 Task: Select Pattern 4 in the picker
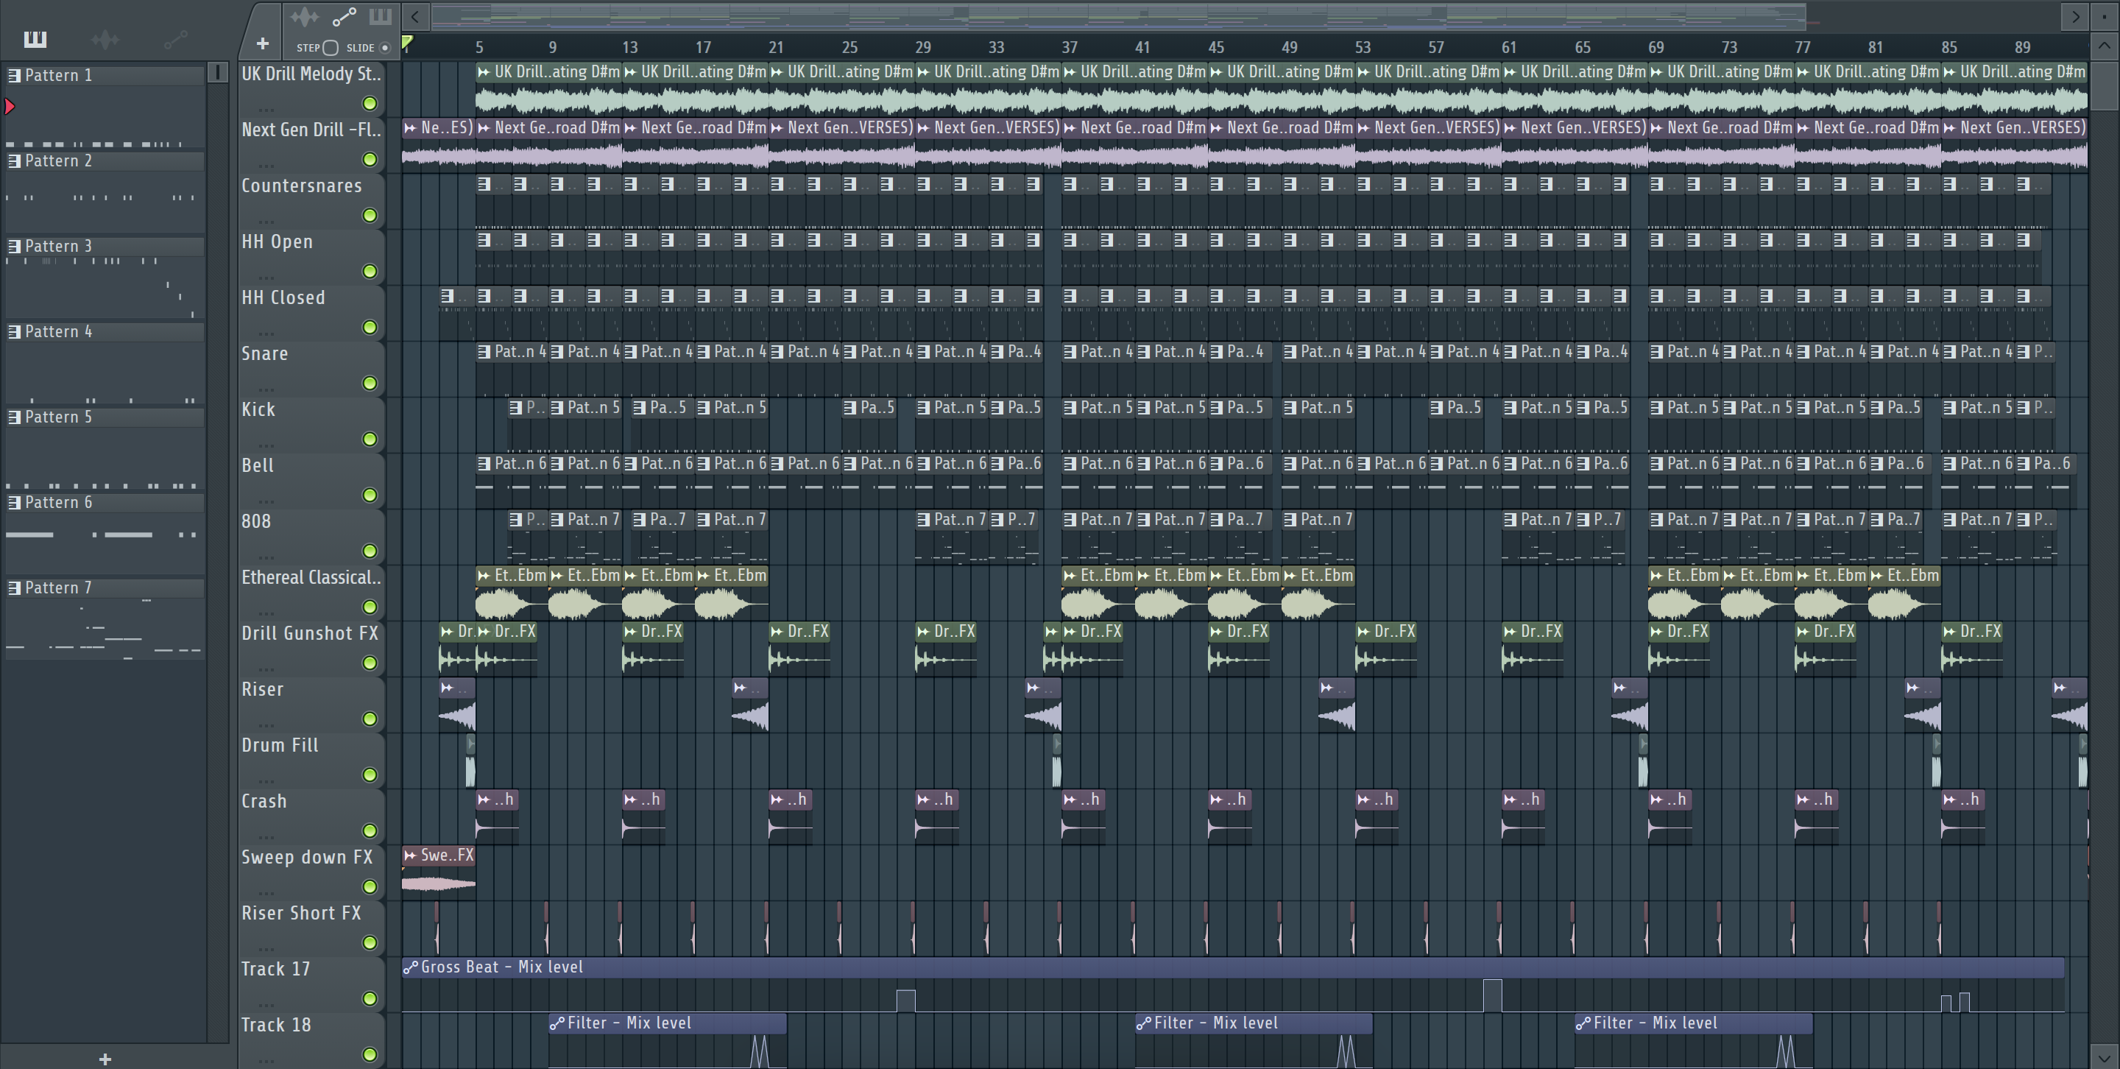click(x=105, y=333)
